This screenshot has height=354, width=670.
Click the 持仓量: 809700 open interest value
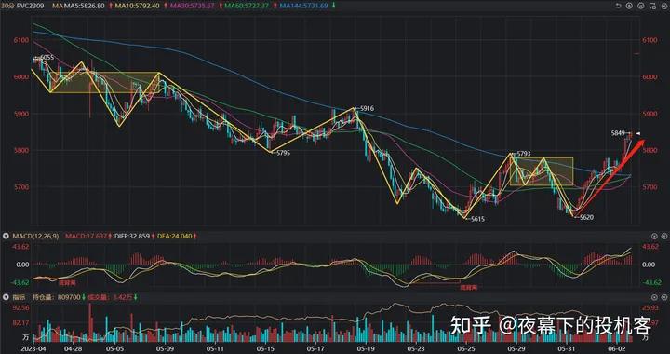click(x=57, y=297)
